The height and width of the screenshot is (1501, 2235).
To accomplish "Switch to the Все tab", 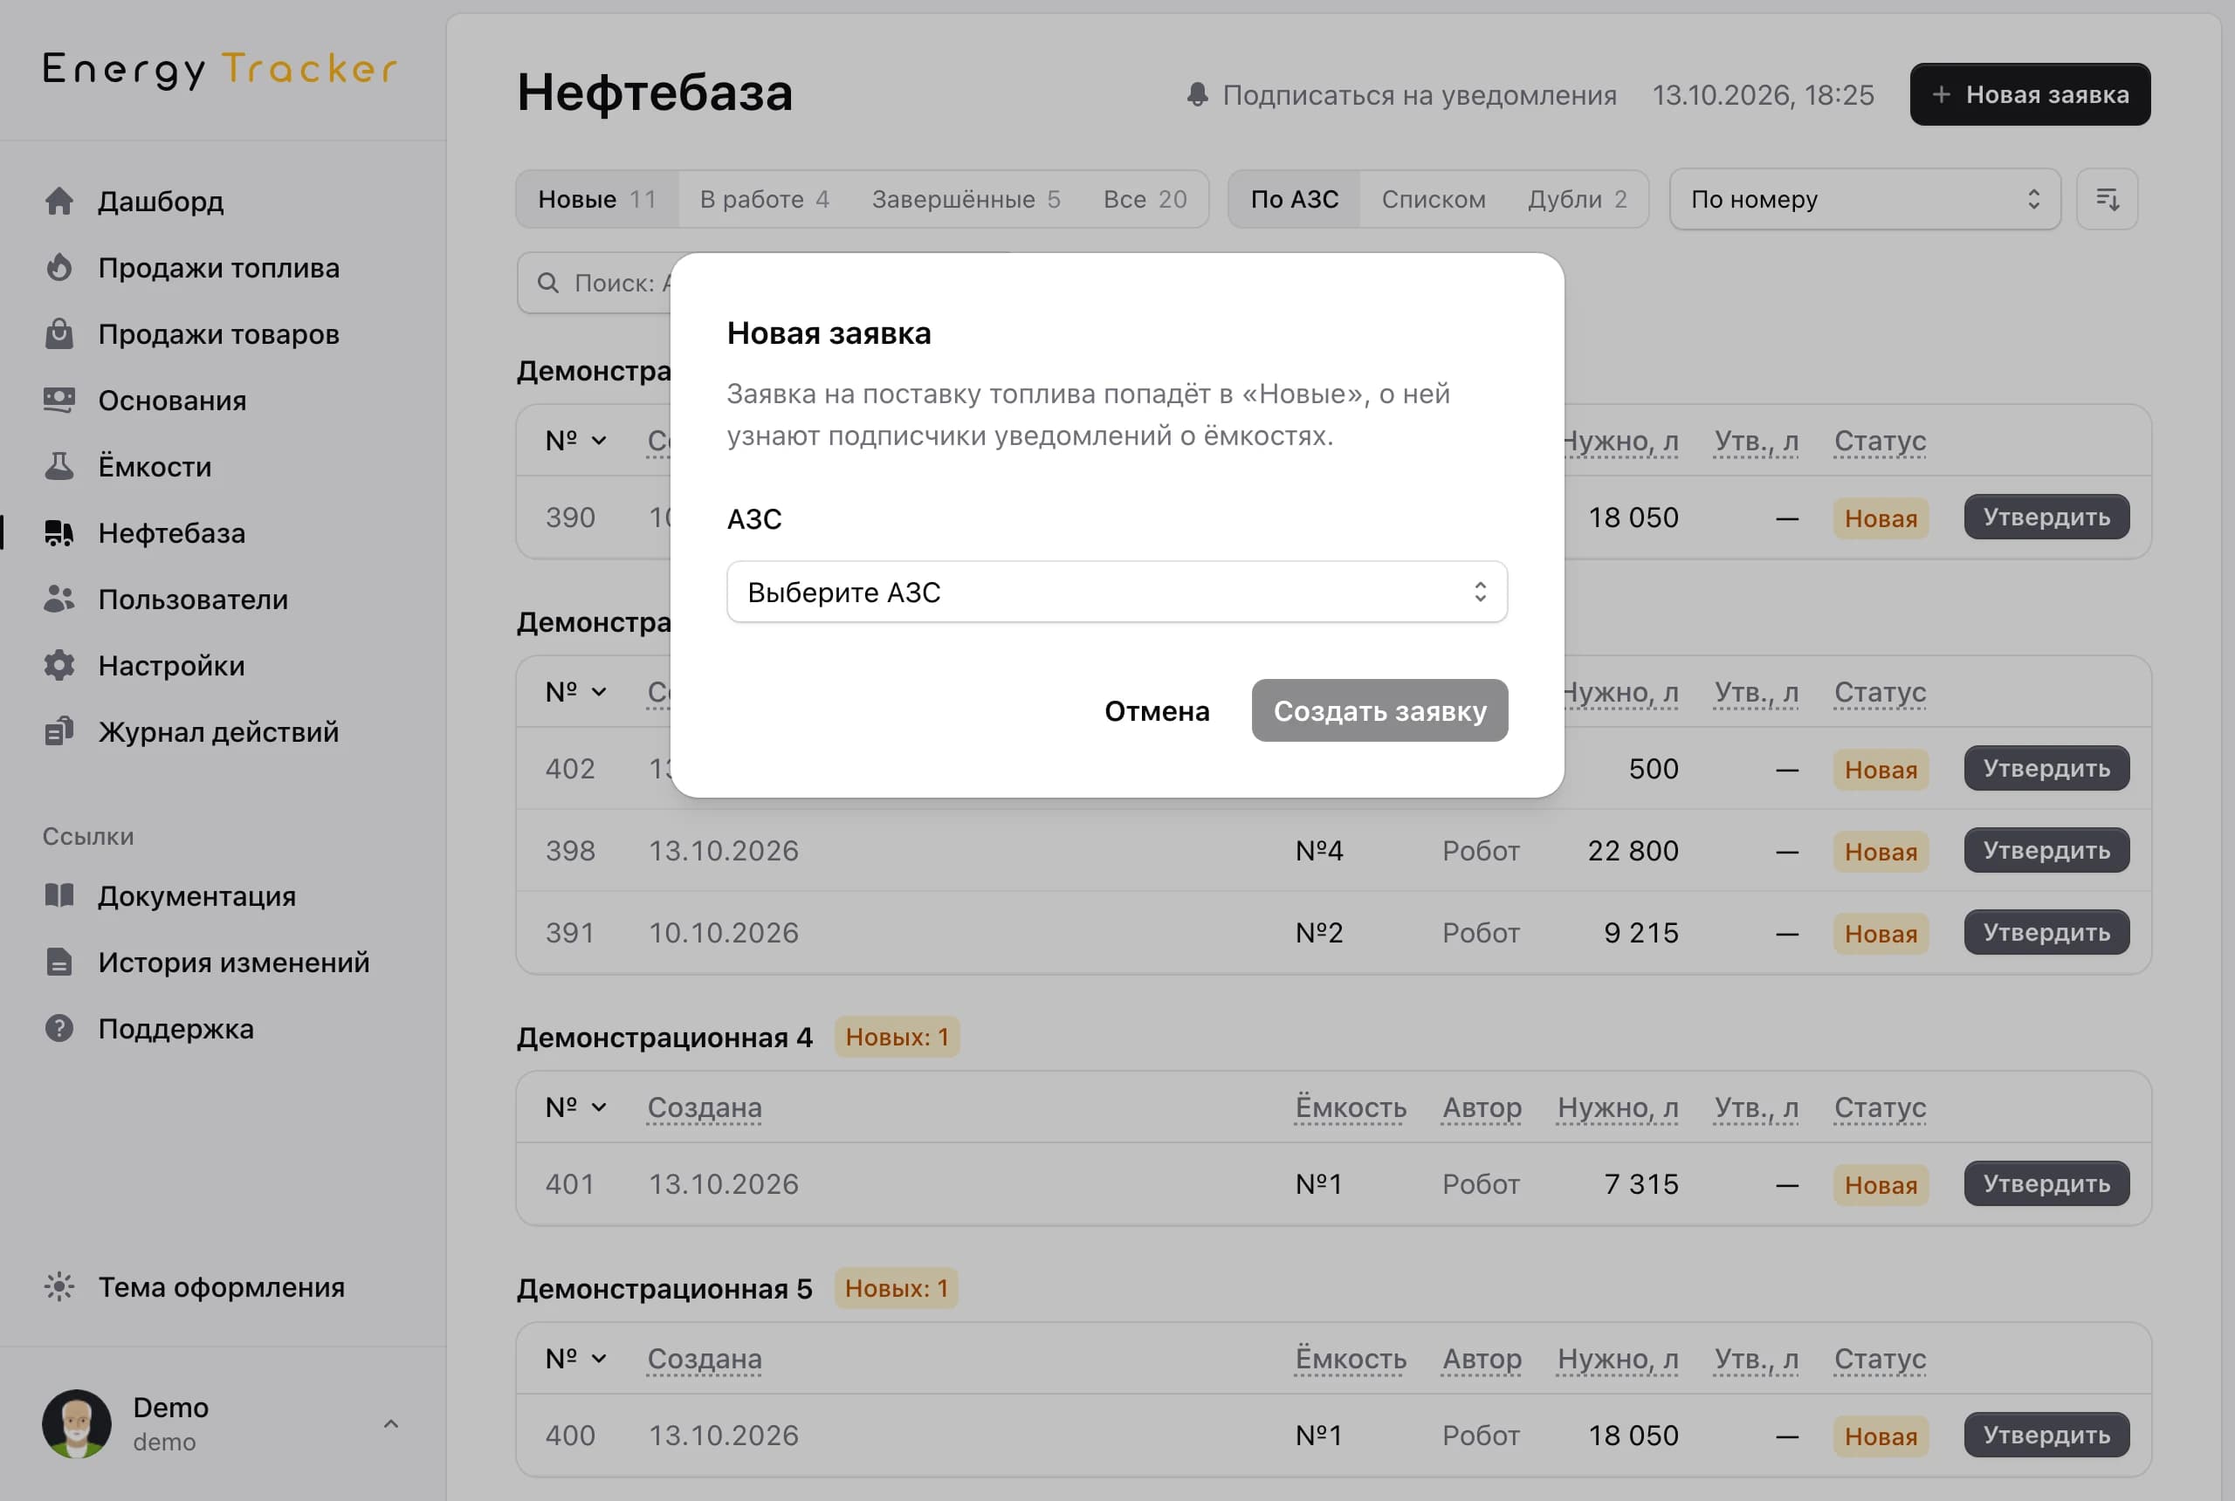I will point(1145,199).
